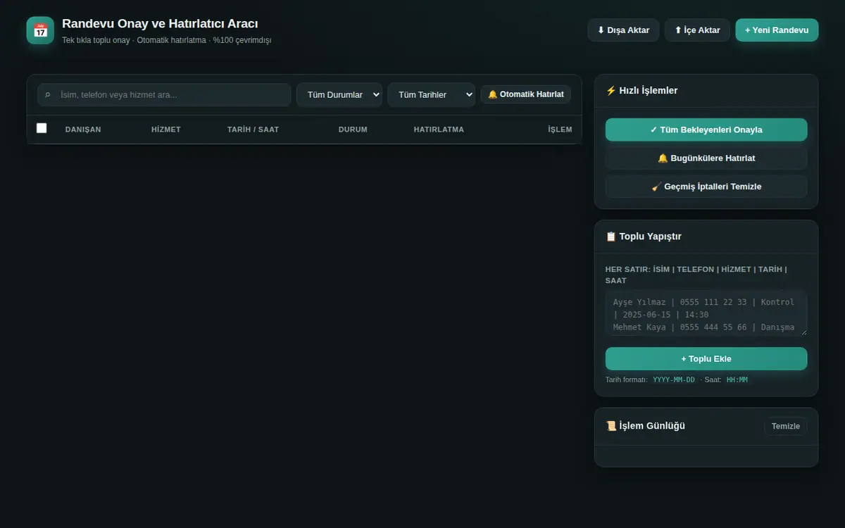
Task: Open the Tüm Durumlar status filter
Action: point(339,95)
